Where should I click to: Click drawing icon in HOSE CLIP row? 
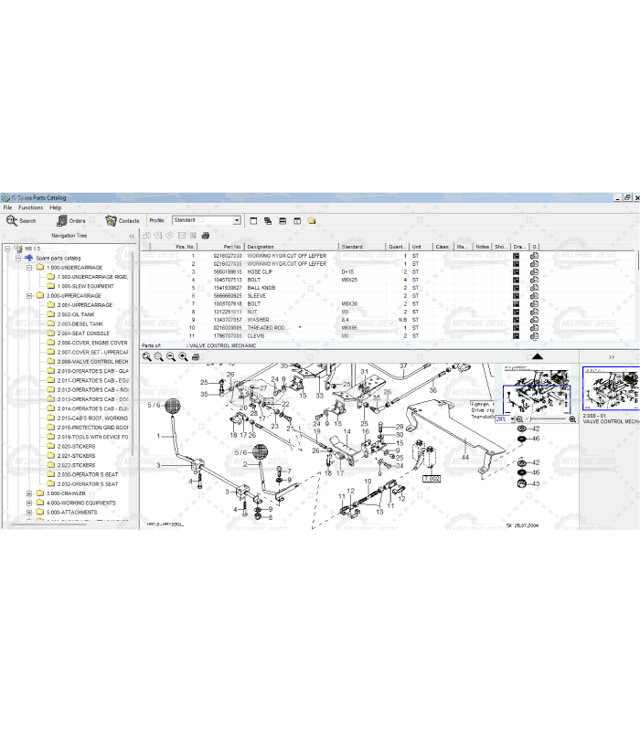tap(517, 272)
